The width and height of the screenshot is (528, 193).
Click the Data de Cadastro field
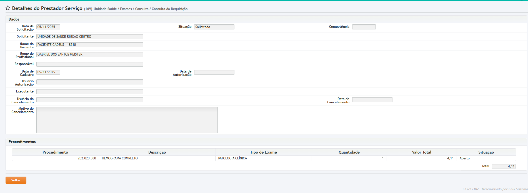(x=48, y=72)
